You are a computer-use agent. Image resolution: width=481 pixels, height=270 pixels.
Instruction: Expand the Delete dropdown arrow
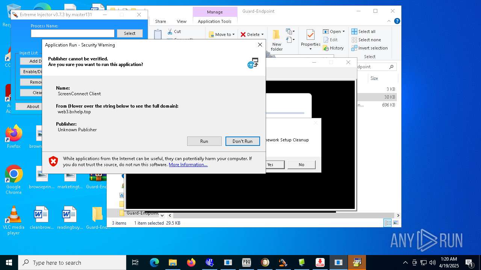coord(262,34)
